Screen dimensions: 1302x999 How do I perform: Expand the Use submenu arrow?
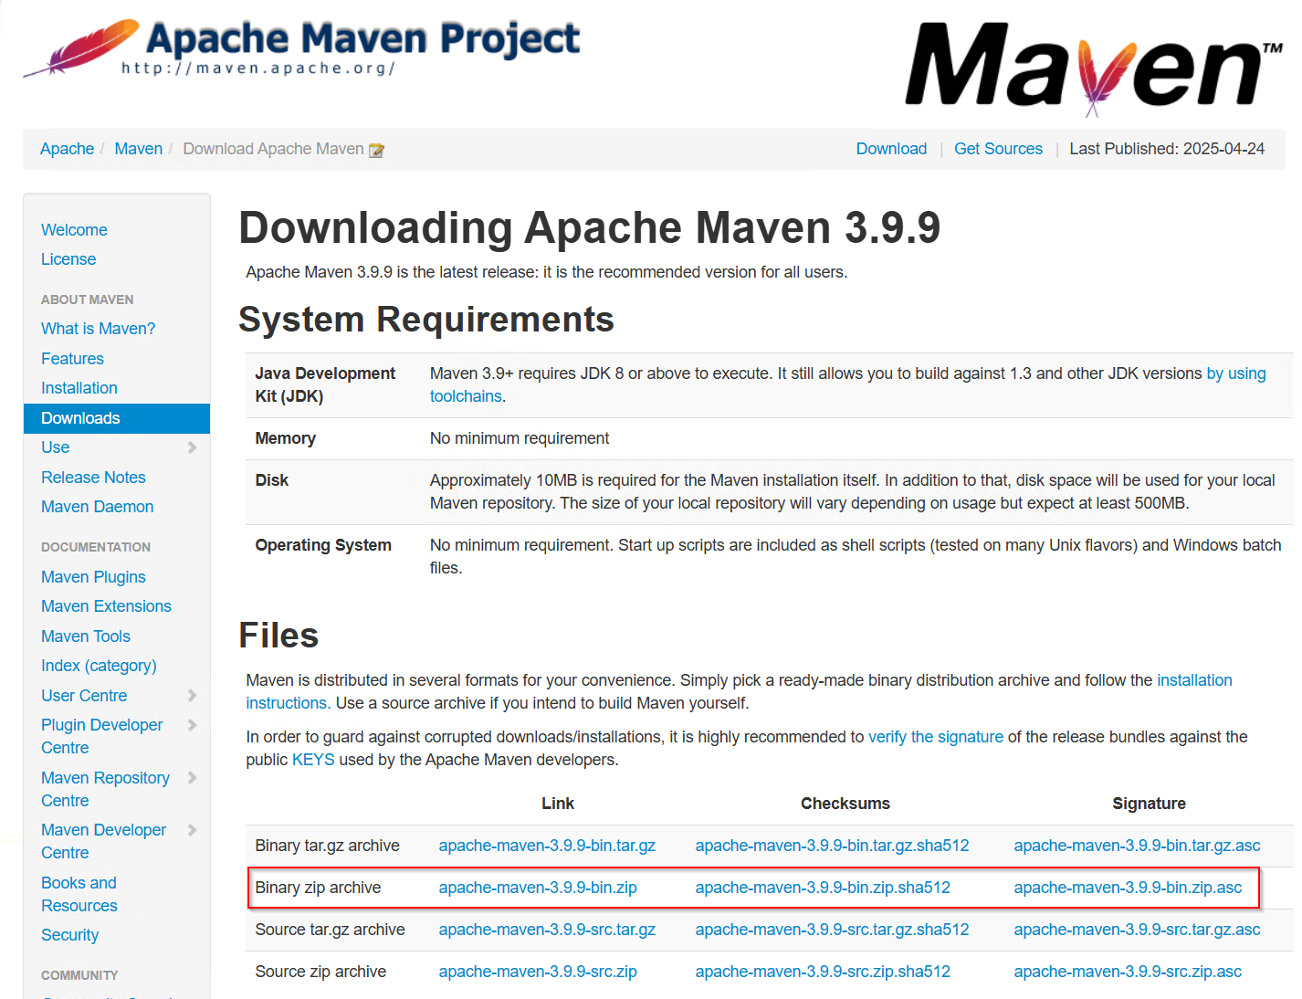point(192,447)
